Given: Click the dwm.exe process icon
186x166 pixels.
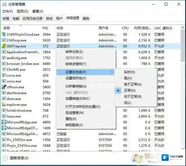Looking at the screenshot, I should point(4,99).
